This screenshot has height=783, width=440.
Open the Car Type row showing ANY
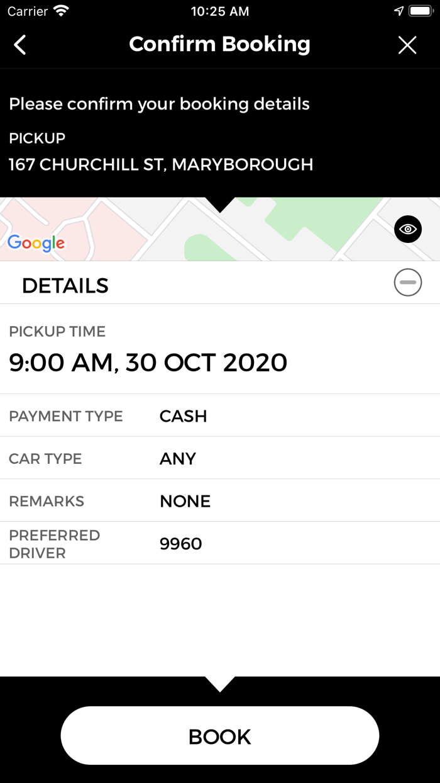220,458
